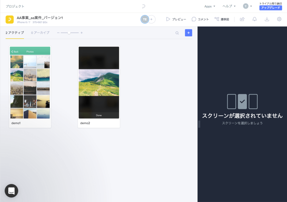The width and height of the screenshot is (287, 202).
Task: Click the demo2 screen name label
Action: pos(85,123)
